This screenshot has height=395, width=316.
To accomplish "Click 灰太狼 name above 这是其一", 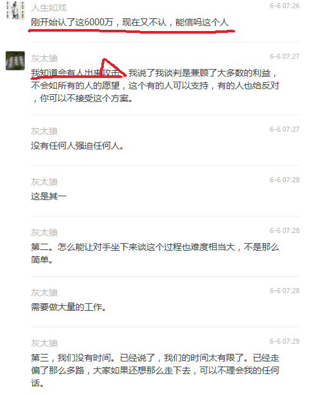I will click(x=44, y=182).
